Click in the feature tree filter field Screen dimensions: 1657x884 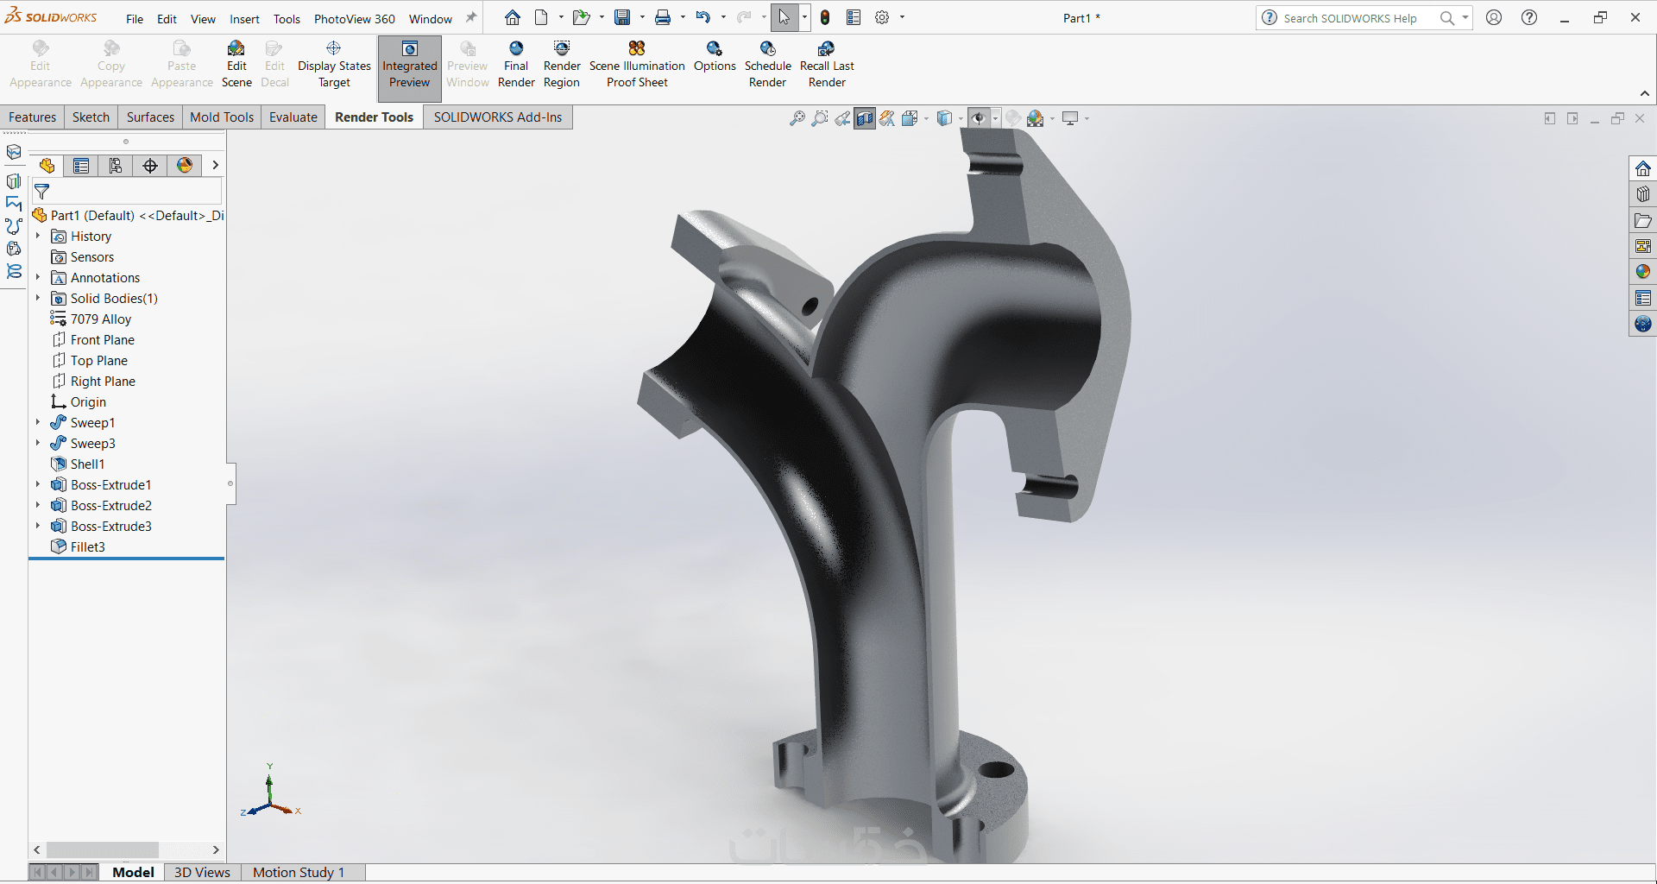tap(128, 192)
